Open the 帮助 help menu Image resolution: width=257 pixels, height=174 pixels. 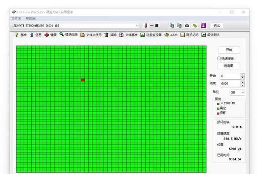31,19
